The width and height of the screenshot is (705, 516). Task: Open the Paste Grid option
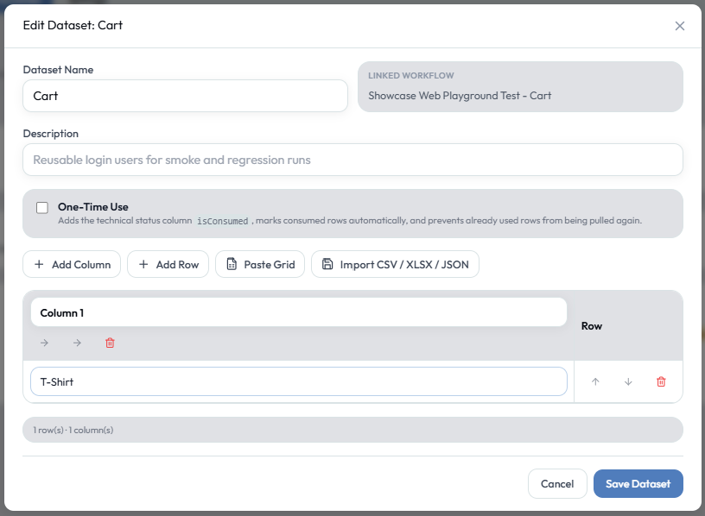tap(260, 265)
